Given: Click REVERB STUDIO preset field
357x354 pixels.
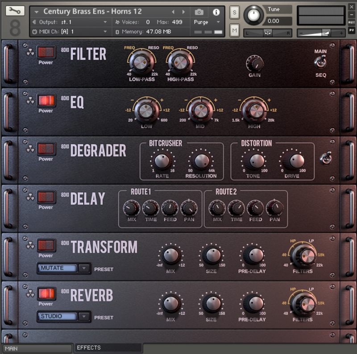Looking at the screenshot, I should (x=58, y=316).
